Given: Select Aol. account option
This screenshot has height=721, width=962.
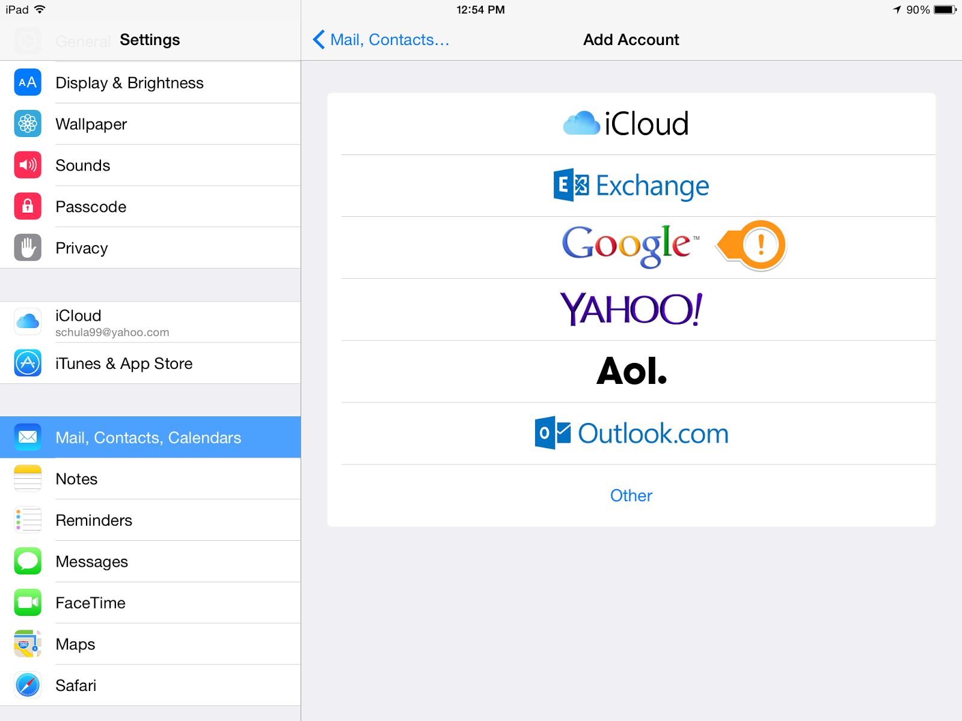Looking at the screenshot, I should coord(631,371).
